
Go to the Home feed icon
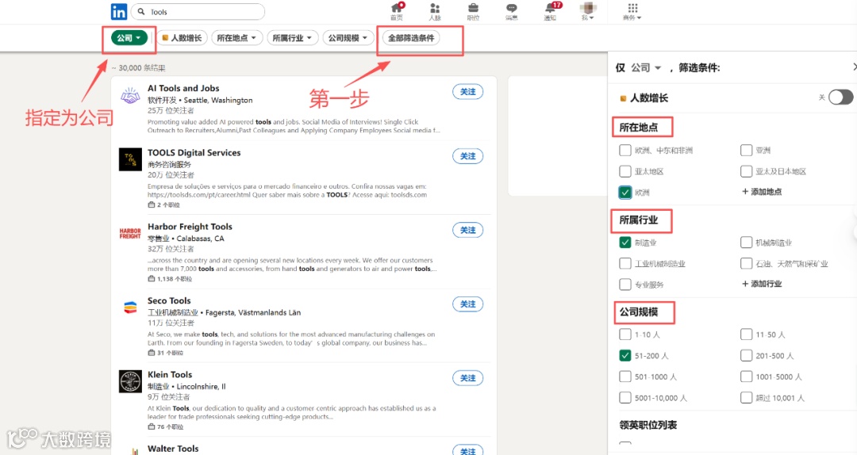[397, 11]
